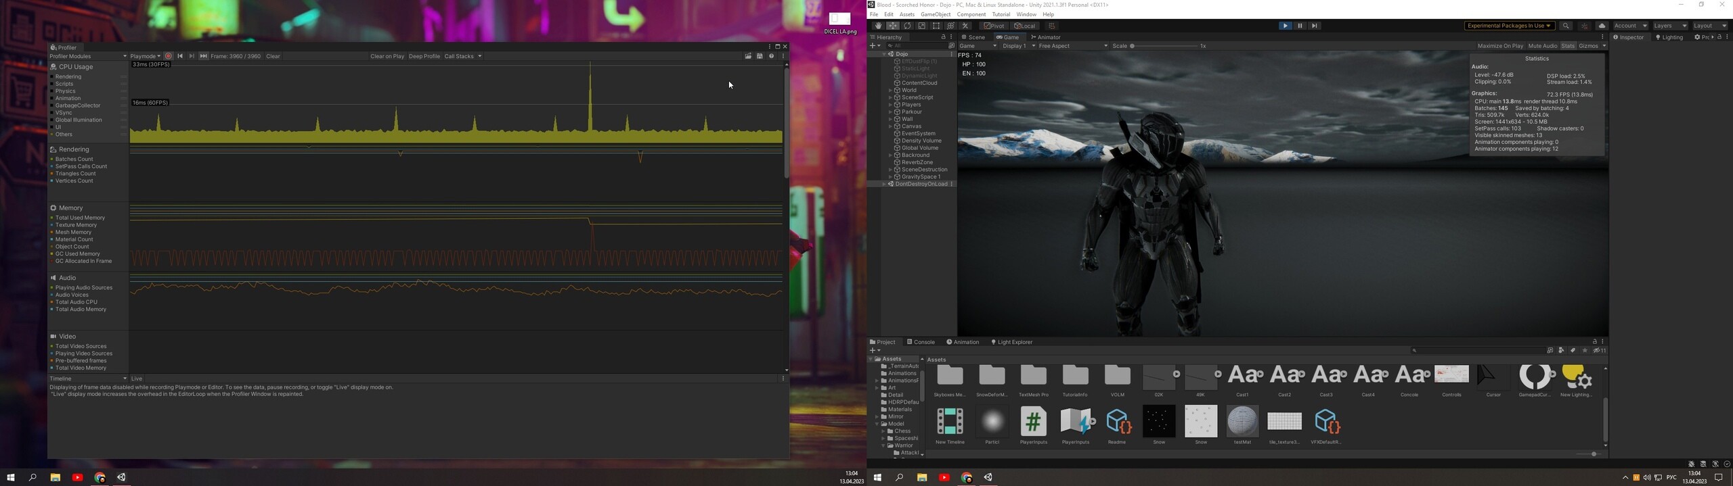1733x486 pixels.
Task: Switch to the Scene tab
Action: pyautogui.click(x=973, y=37)
